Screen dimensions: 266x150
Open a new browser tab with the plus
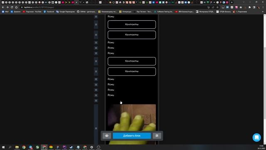click(x=232, y=2)
